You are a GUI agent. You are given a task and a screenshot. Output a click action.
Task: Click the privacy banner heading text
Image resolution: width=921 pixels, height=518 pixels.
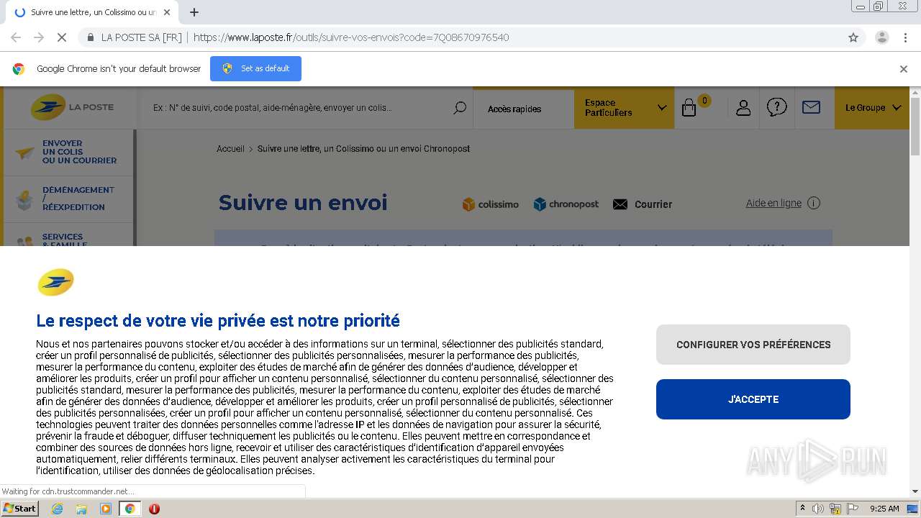pos(218,320)
